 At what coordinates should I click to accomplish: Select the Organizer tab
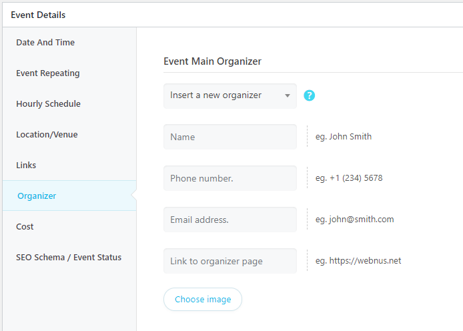click(37, 196)
